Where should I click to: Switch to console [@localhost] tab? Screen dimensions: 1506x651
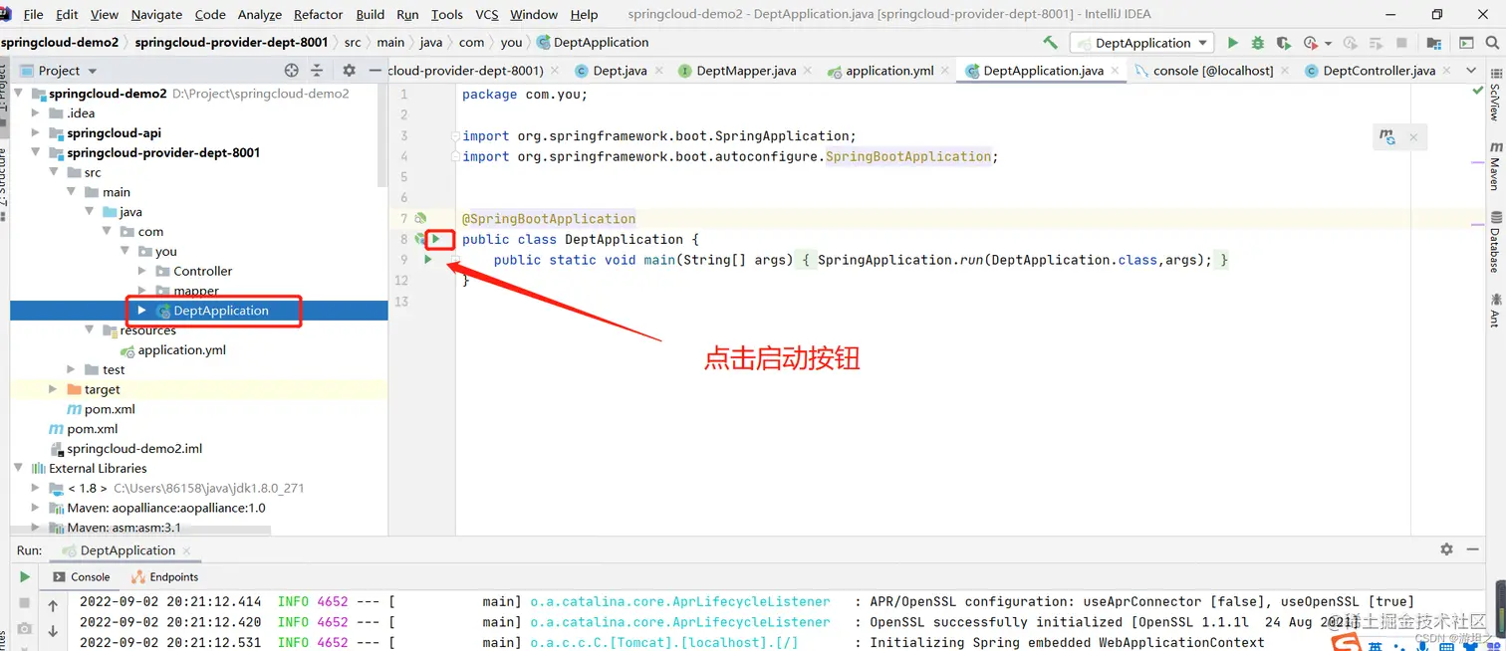point(1212,71)
